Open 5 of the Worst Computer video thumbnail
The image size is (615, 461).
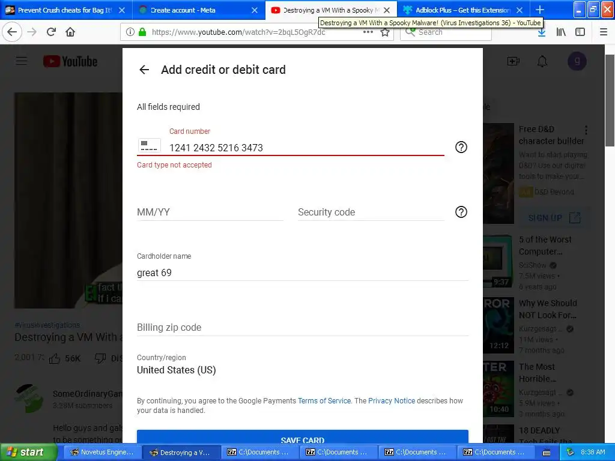(497, 262)
